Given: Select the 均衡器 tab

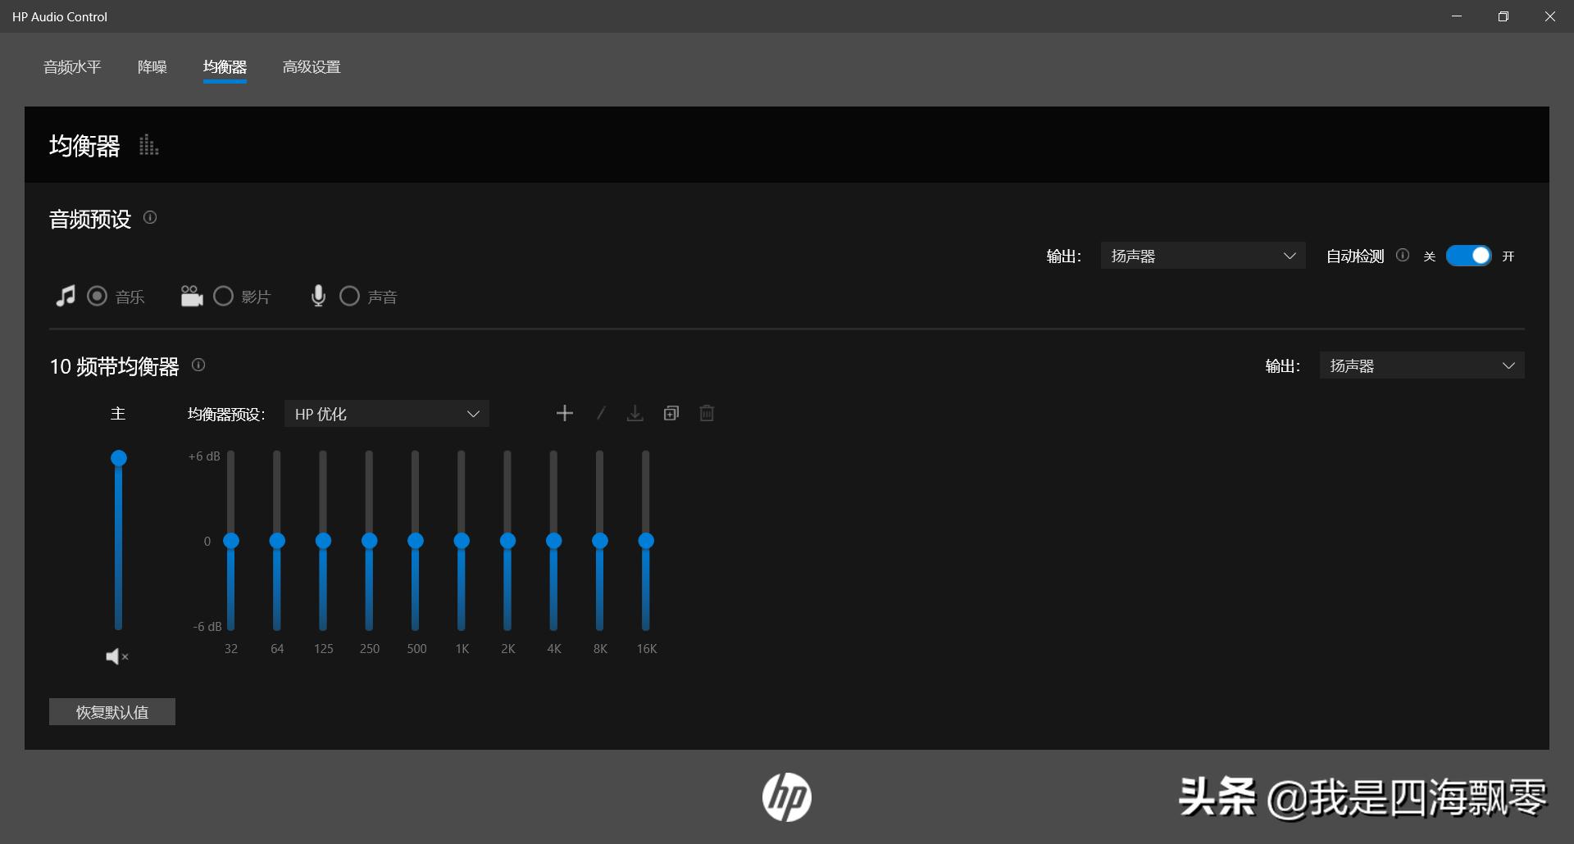Looking at the screenshot, I should tap(225, 67).
